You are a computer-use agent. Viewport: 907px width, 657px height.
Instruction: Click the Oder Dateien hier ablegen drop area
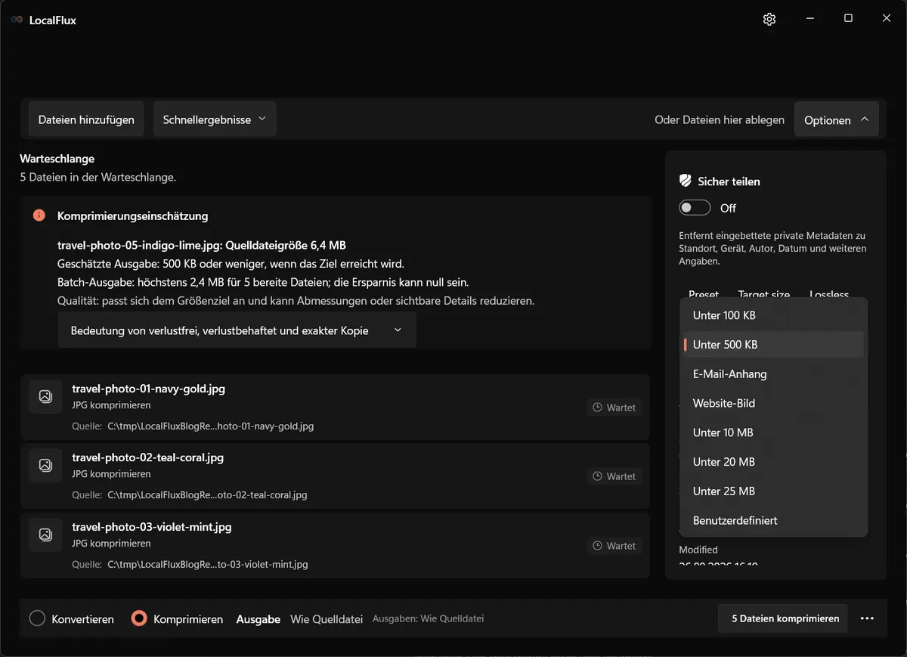pos(720,119)
